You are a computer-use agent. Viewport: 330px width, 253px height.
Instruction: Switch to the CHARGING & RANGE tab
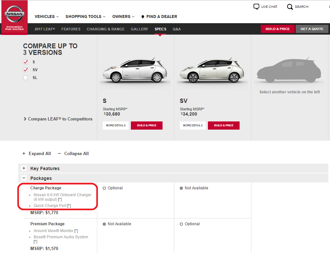[x=105, y=29]
